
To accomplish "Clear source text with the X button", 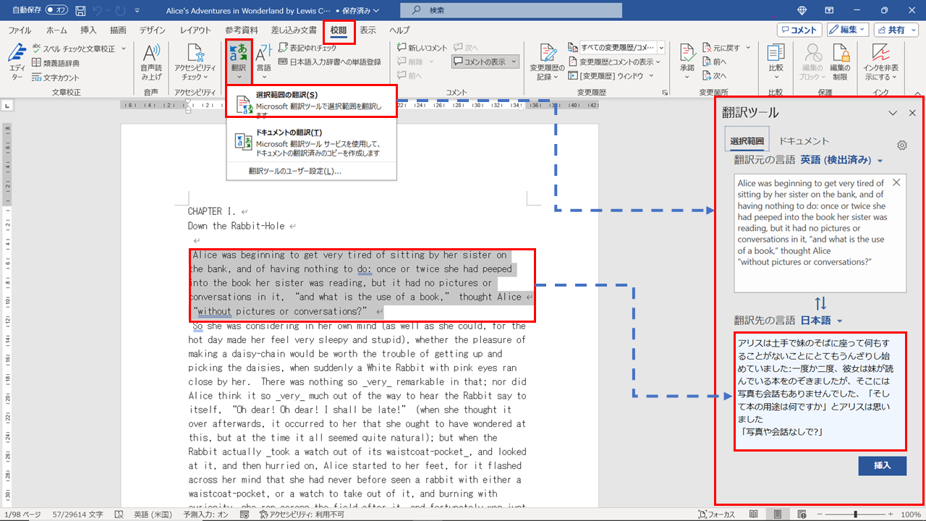I will click(897, 183).
